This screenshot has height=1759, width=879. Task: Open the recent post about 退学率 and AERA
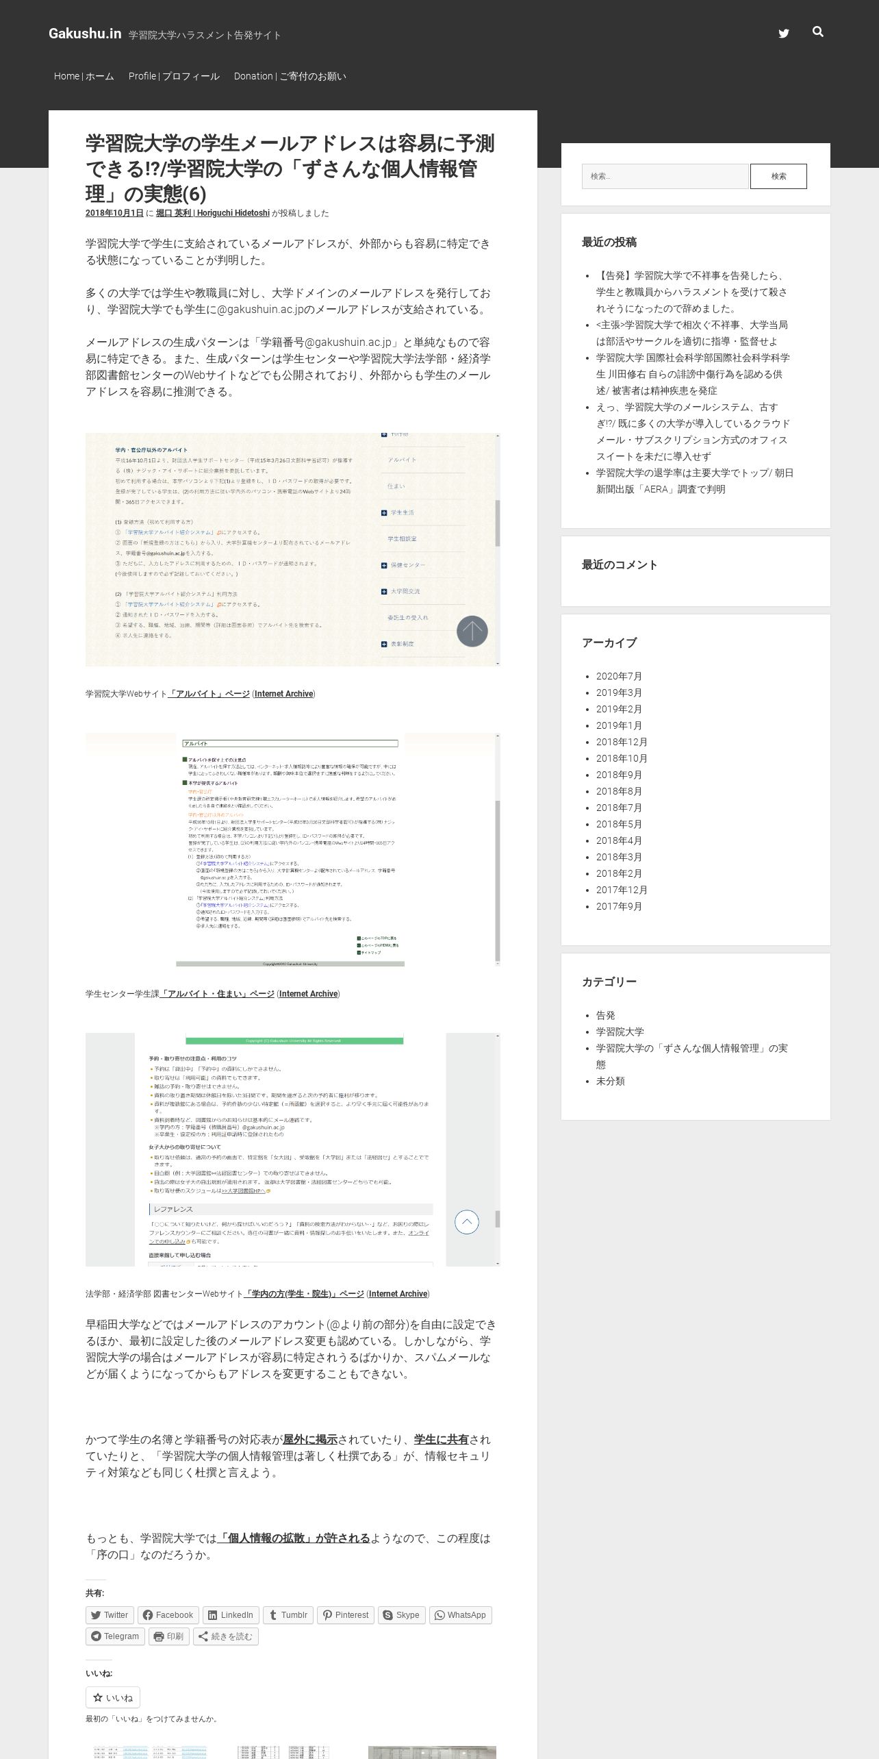(695, 481)
